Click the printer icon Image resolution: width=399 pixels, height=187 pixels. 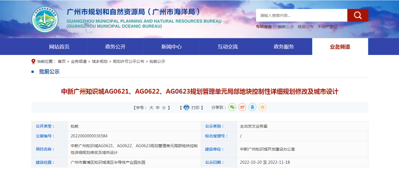[187, 107]
